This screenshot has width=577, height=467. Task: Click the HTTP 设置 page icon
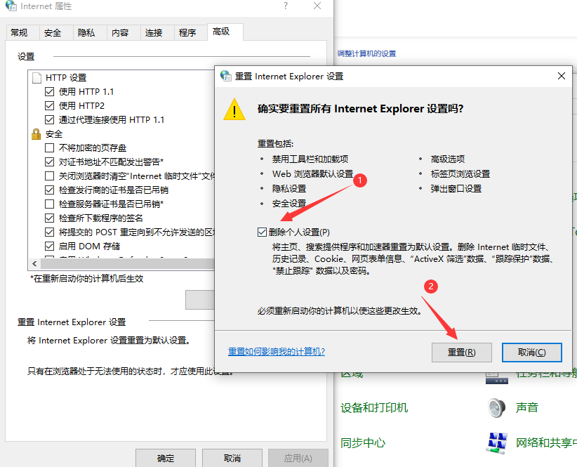(x=37, y=78)
